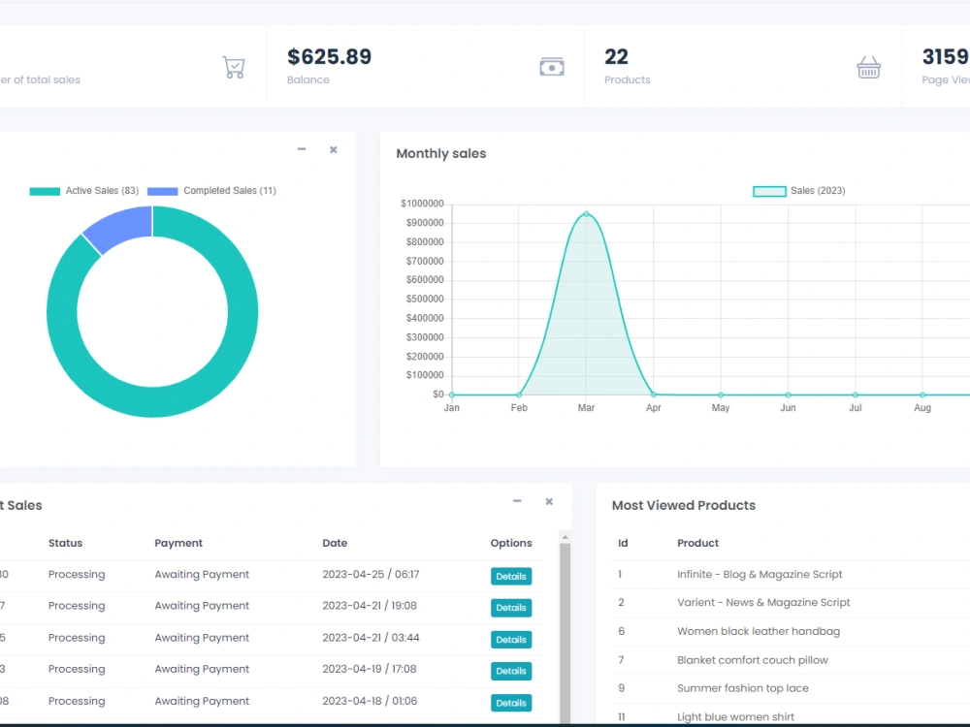Open Details for sale dated 2023-04-21 / 19:08
This screenshot has height=727, width=970.
pos(511,608)
